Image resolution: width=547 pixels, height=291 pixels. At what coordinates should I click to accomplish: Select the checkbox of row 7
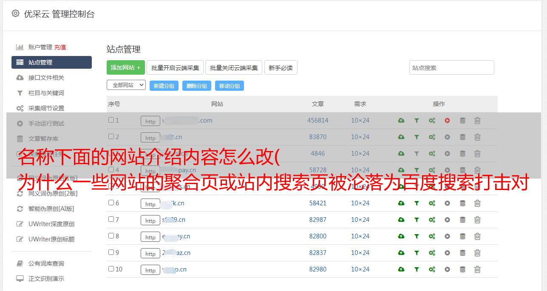tap(111, 219)
